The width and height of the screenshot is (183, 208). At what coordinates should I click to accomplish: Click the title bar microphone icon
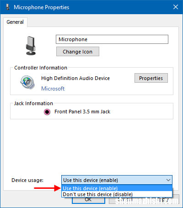click(x=7, y=7)
